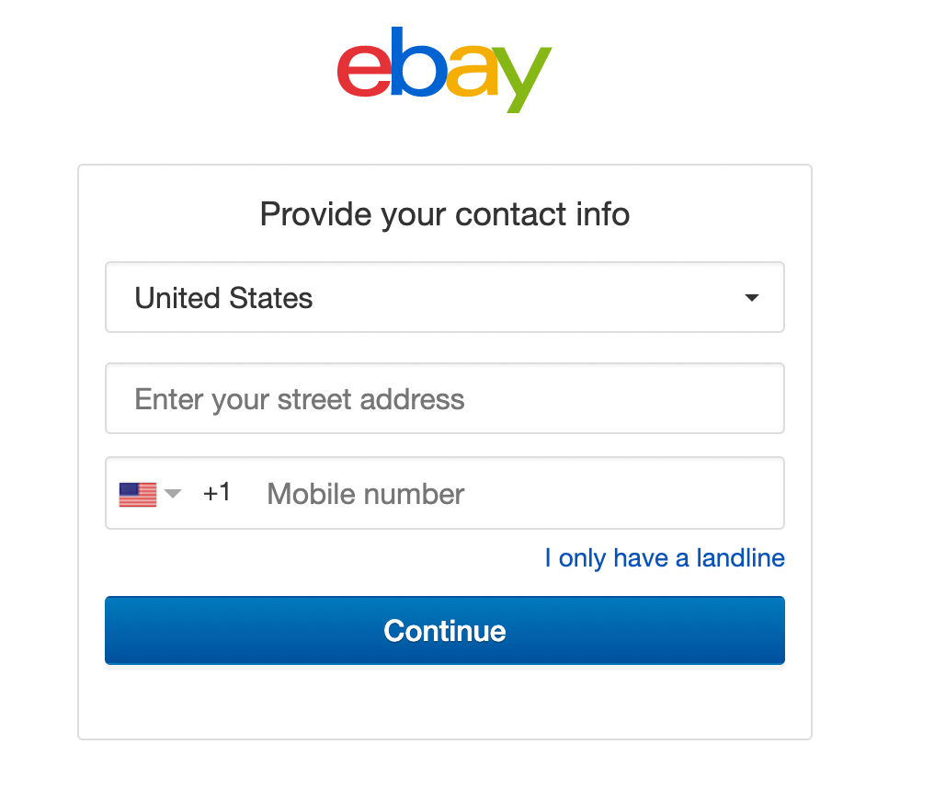Image resolution: width=934 pixels, height=802 pixels.
Task: Click empty card area below Continue button
Action: [445, 705]
